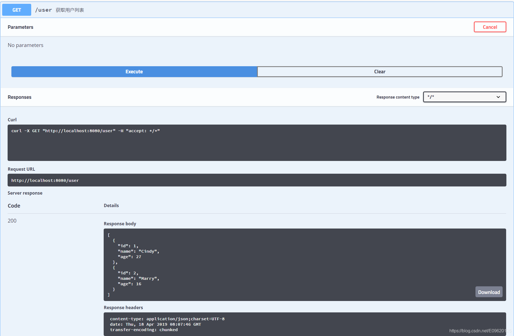Select the "name": "Cindy" line in response body

(x=138, y=251)
